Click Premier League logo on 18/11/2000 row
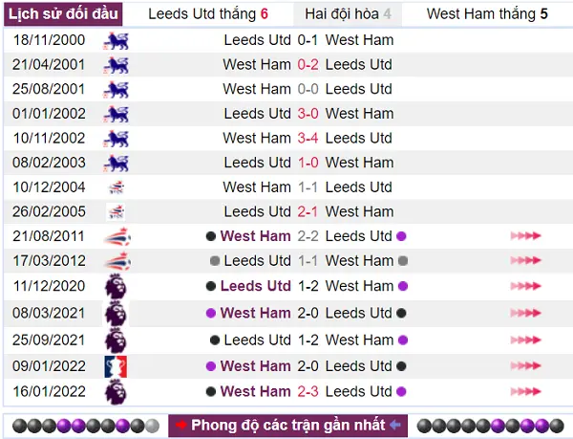 [x=117, y=40]
